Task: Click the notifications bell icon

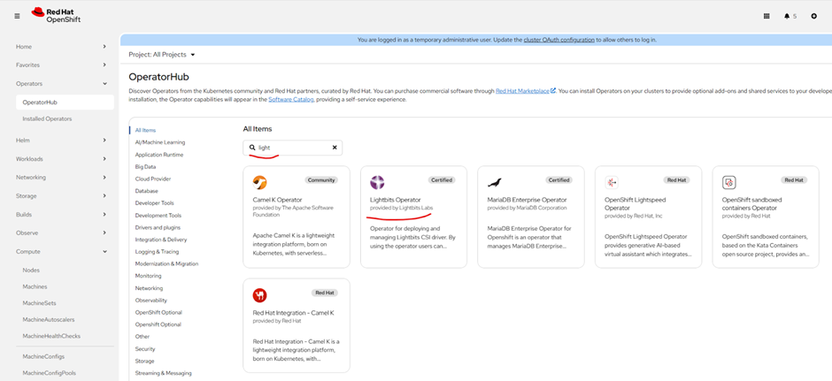Action: click(x=788, y=16)
